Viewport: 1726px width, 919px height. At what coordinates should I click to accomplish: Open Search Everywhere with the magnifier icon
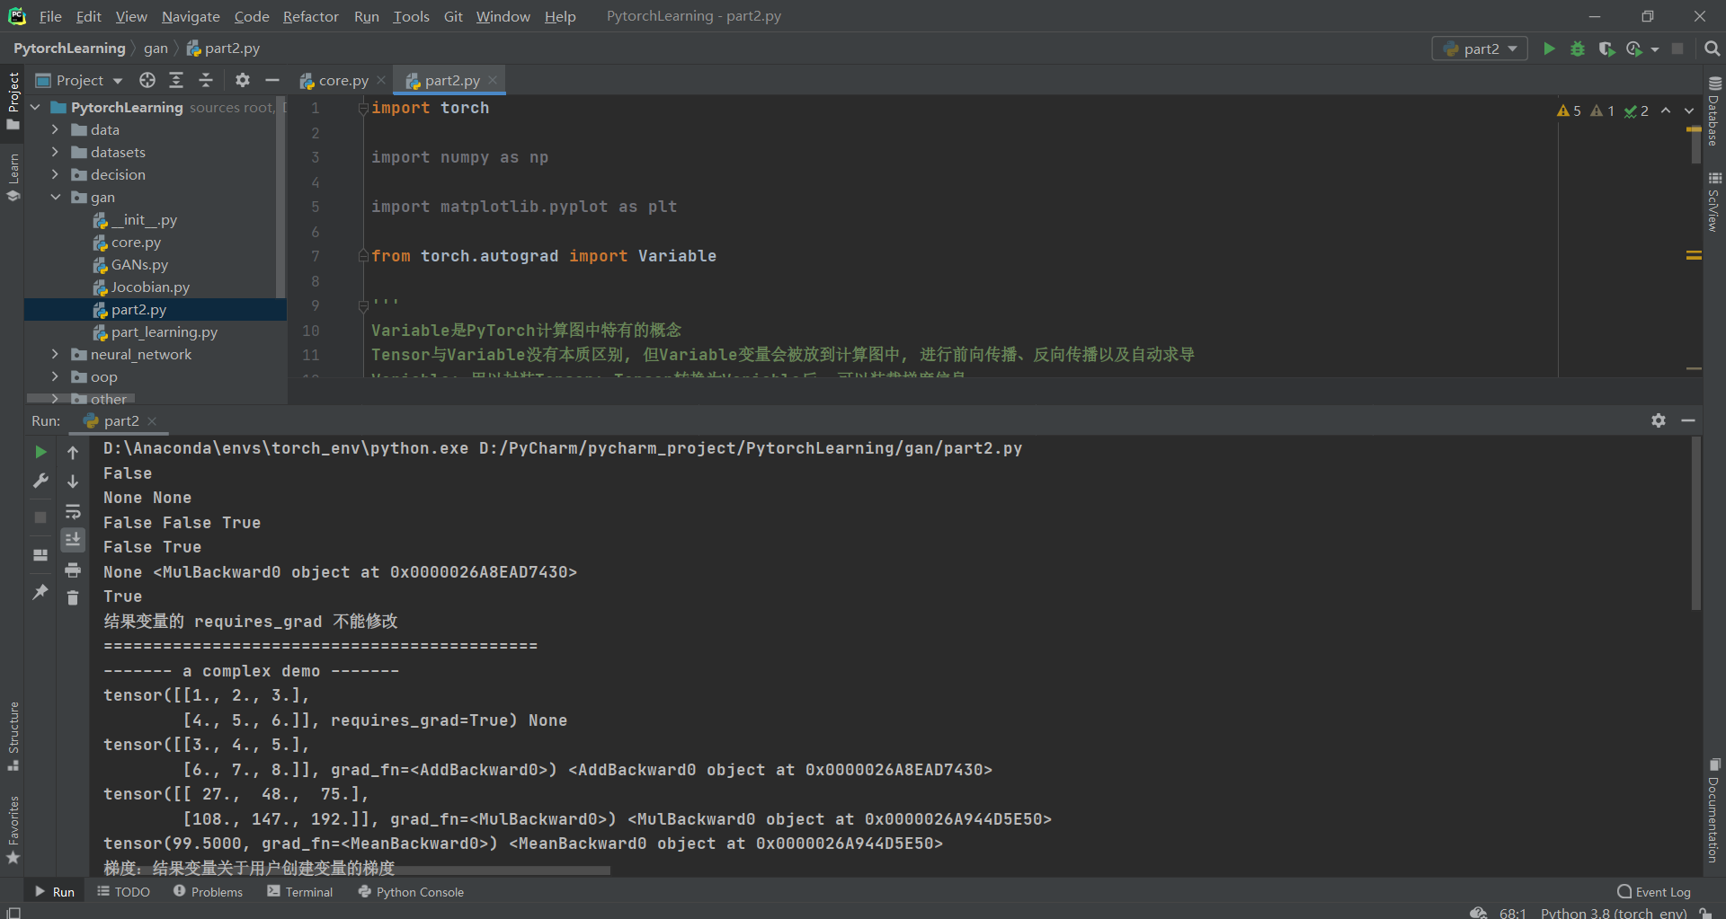click(1712, 49)
